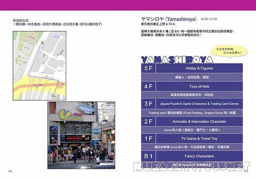Image resolution: width=256 pixels, height=181 pixels.
Task: Click the Toys of kids row
Action: point(199,86)
